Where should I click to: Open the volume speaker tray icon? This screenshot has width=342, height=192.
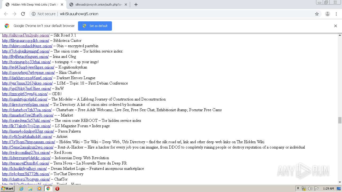(310, 189)
